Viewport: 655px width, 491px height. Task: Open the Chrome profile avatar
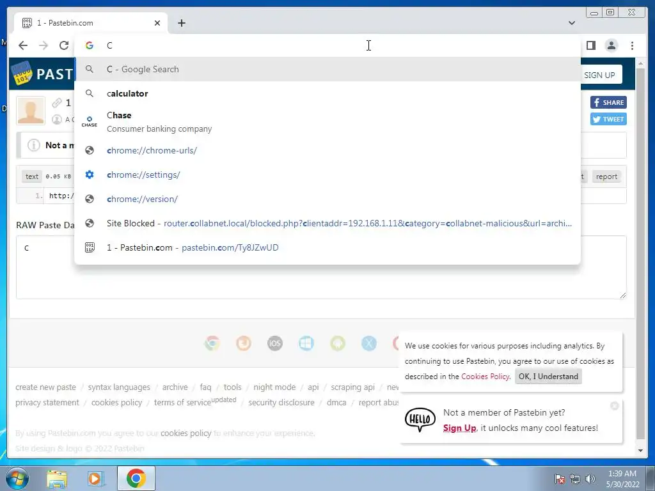(x=611, y=45)
